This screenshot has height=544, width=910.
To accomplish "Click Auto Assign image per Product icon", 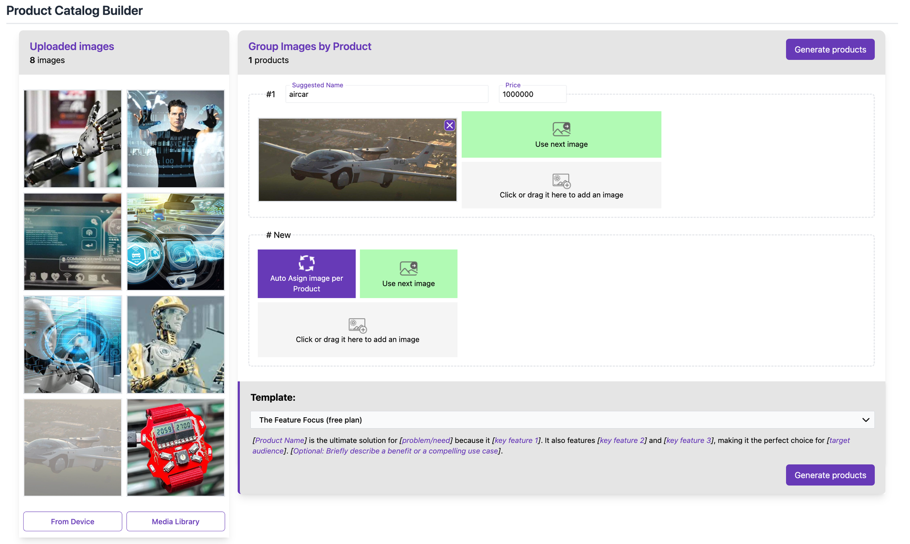I will coord(306,263).
